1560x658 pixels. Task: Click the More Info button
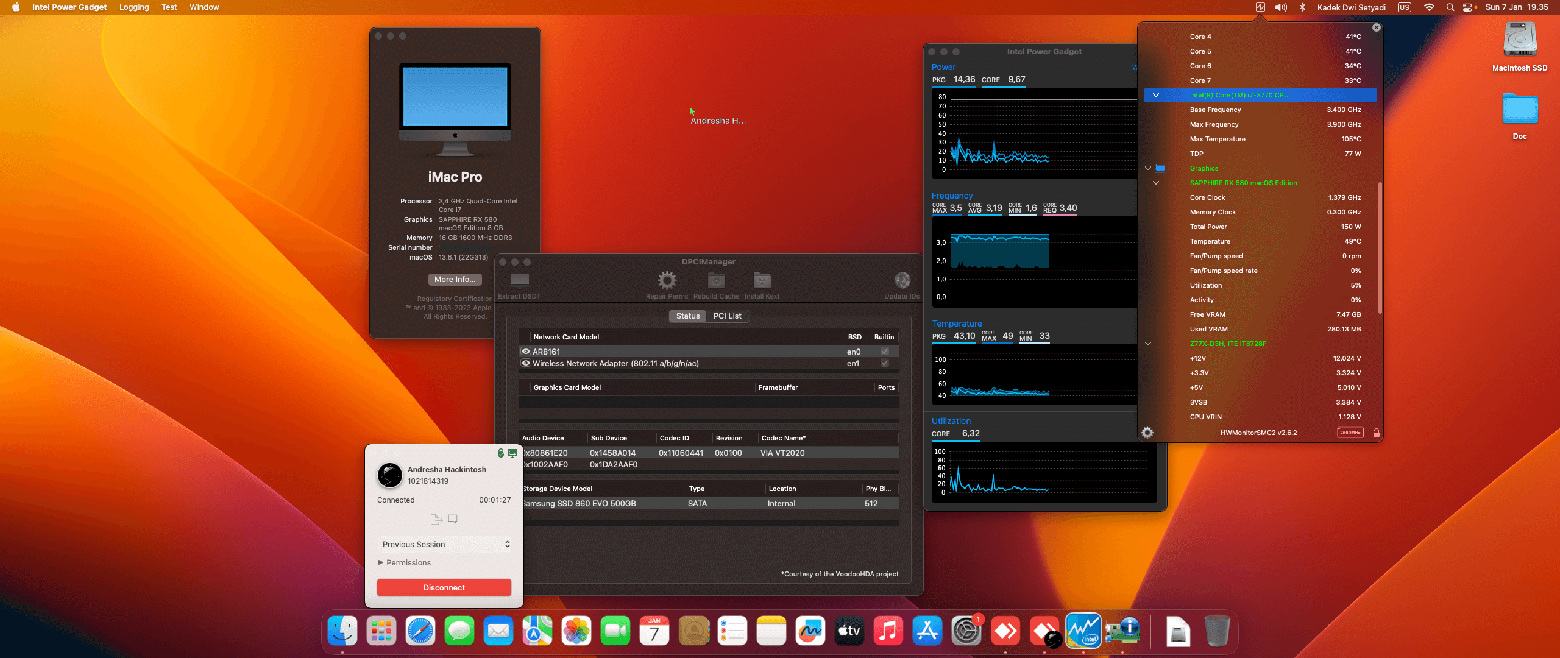point(455,280)
